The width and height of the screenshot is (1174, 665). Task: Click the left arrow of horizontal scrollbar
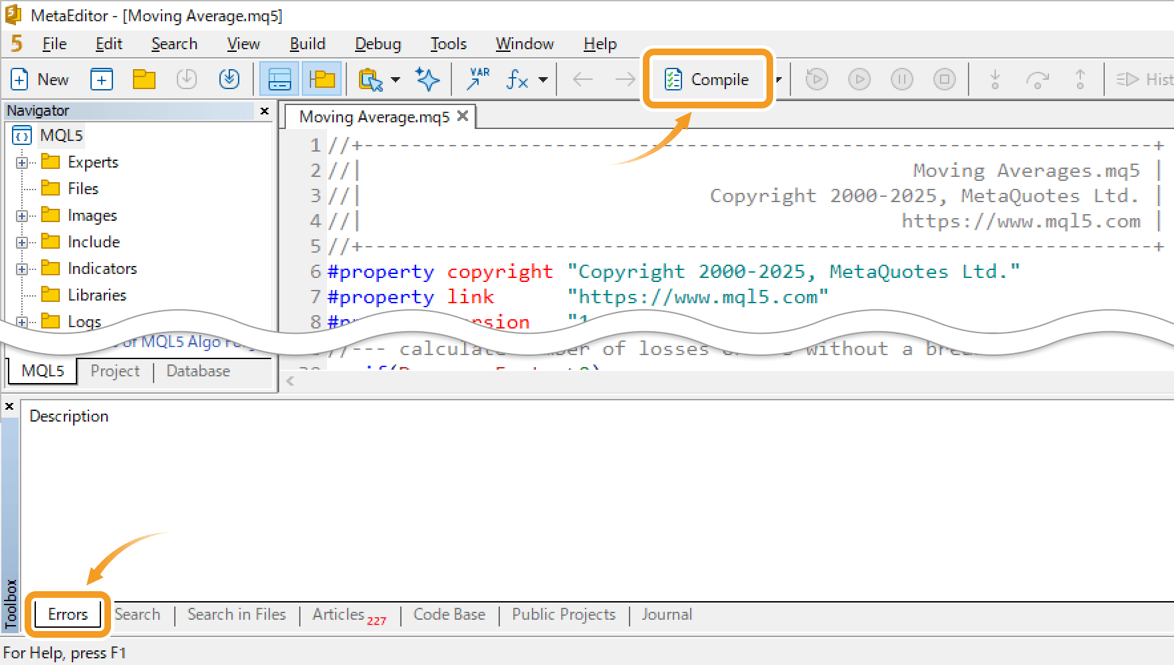click(290, 381)
